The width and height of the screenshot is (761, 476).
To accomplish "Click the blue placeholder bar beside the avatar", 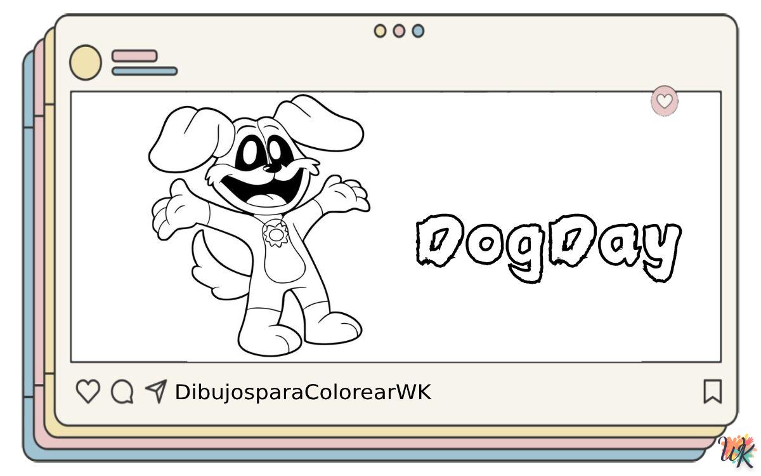I will coord(145,71).
